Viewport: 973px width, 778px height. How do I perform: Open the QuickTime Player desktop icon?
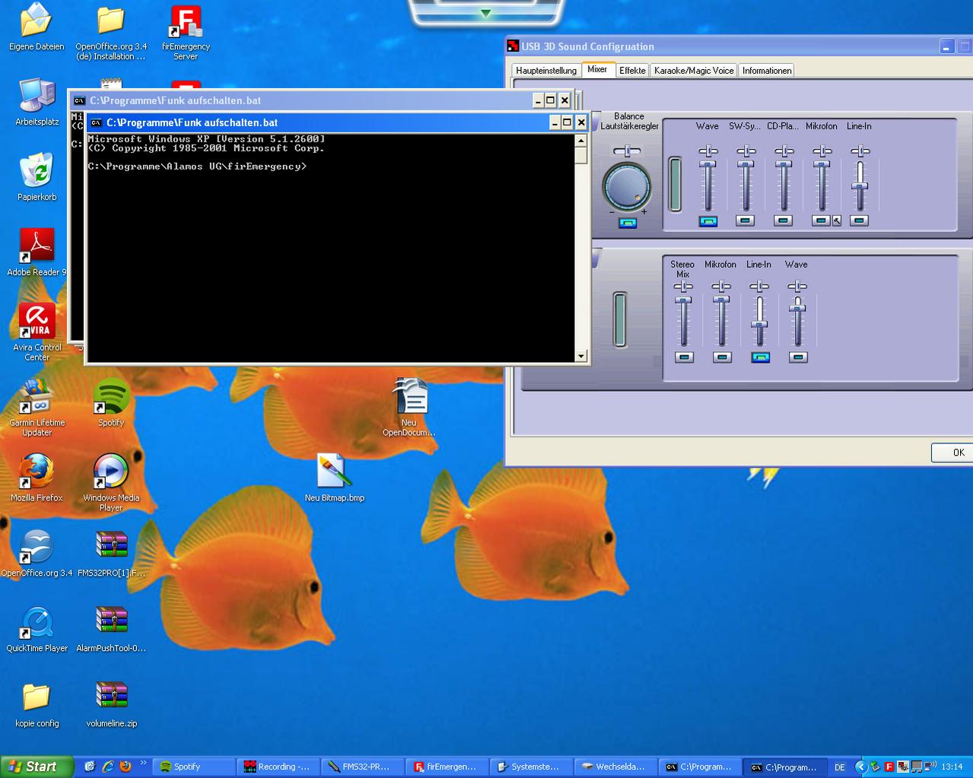(x=37, y=623)
